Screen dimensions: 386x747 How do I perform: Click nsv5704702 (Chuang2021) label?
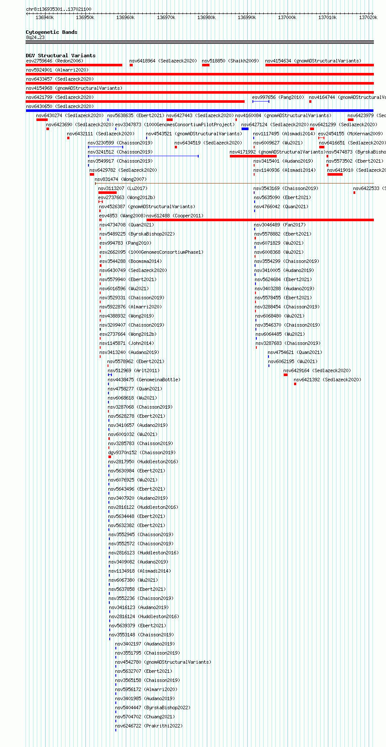(x=145, y=717)
